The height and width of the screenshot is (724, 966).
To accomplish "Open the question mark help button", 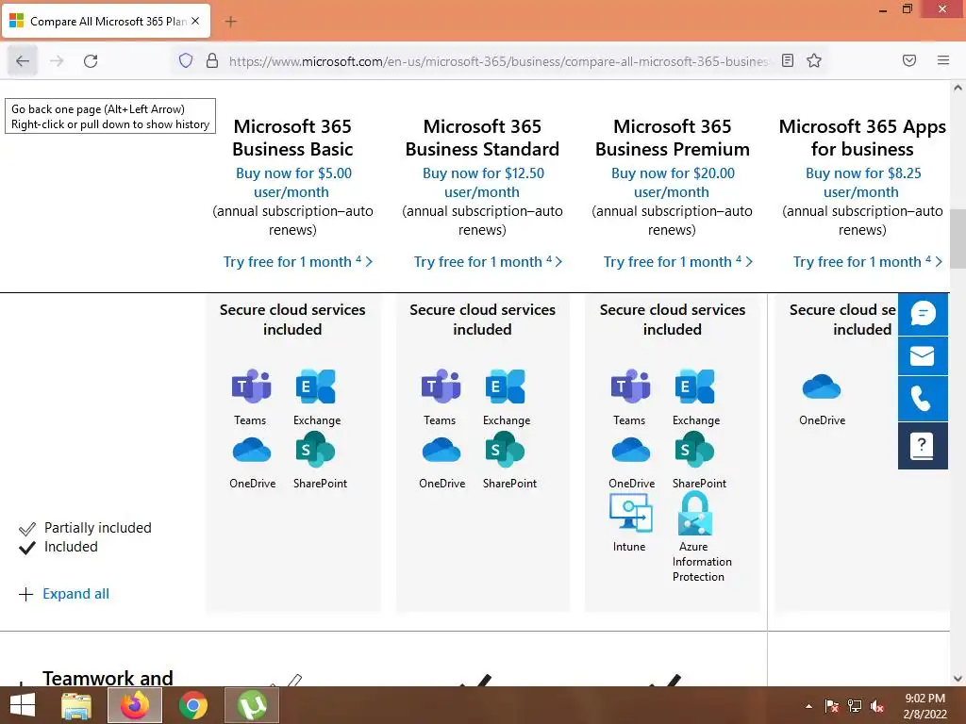I will (x=923, y=446).
